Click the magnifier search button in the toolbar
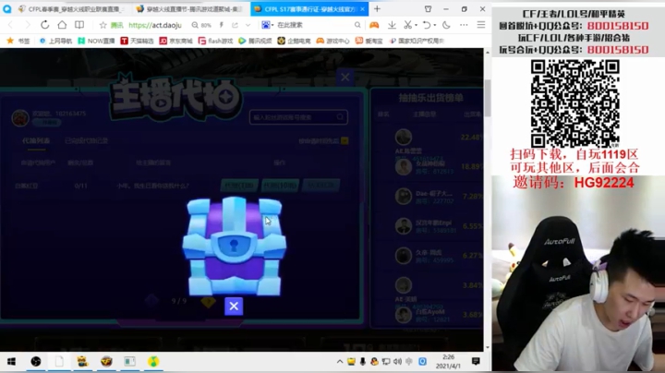The image size is (665, 373). (357, 25)
